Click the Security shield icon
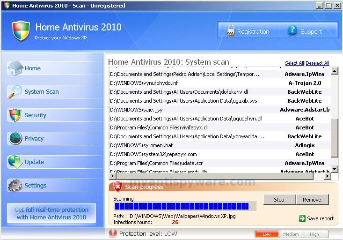This screenshot has width=343, height=240. click(15, 115)
